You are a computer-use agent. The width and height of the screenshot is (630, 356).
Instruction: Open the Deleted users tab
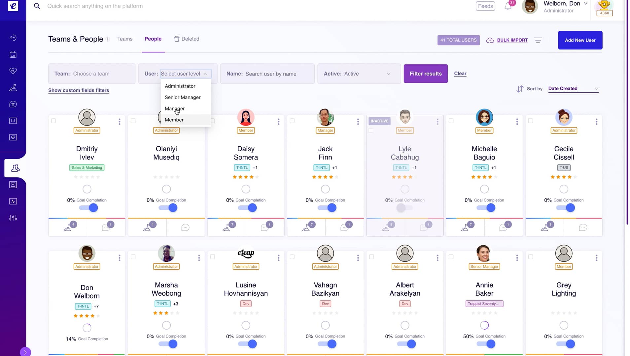(190, 39)
